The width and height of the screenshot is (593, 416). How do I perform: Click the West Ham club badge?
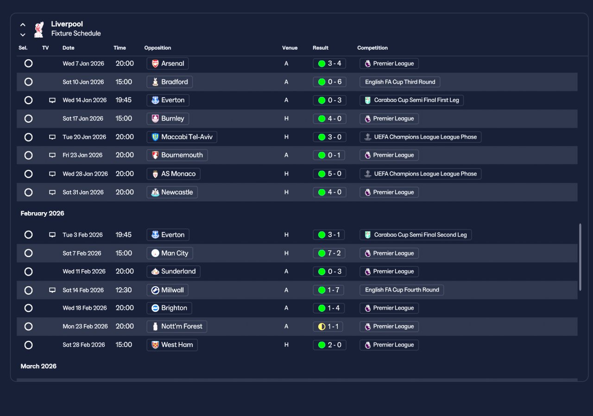pos(155,345)
